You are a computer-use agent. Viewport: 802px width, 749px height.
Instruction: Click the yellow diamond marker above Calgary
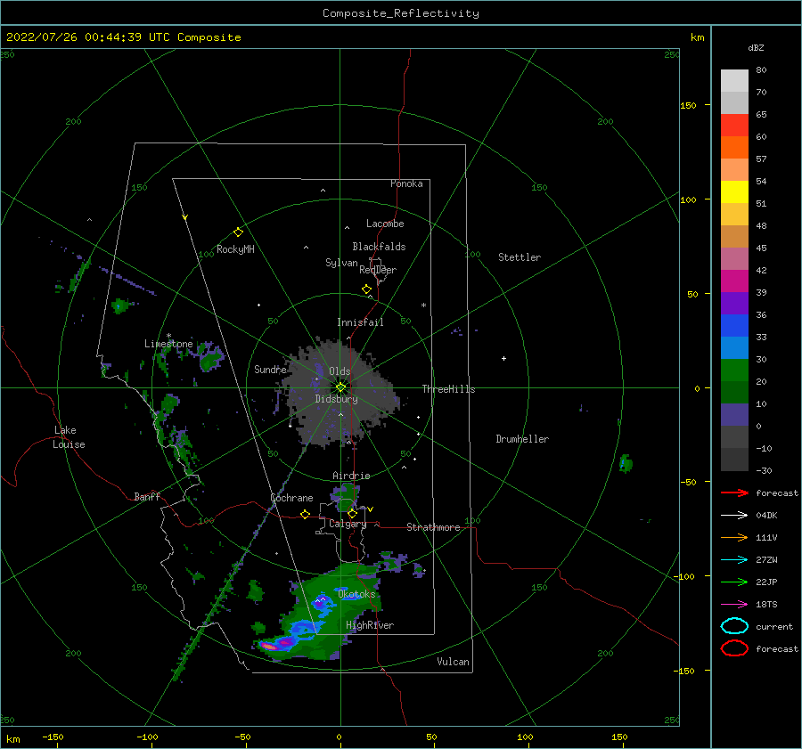pyautogui.click(x=352, y=513)
